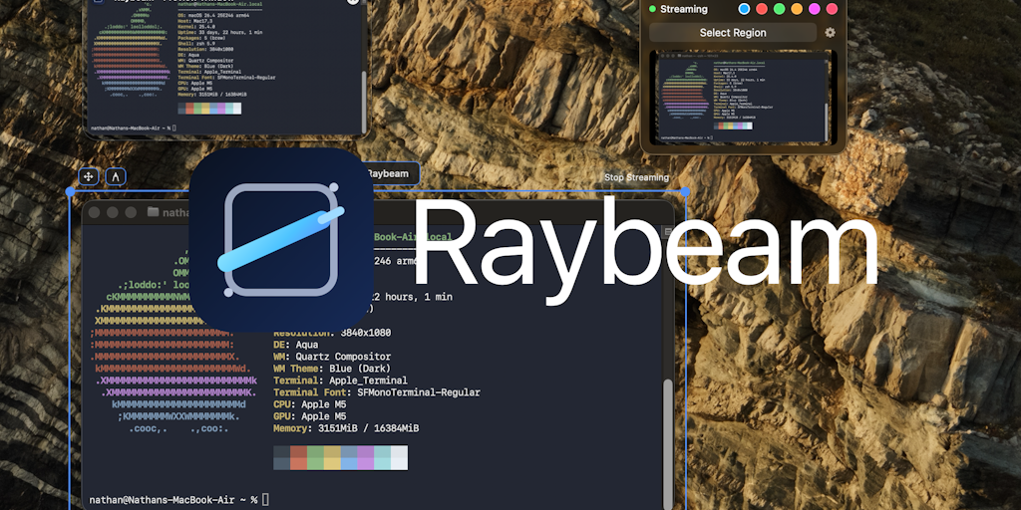
Task: Click "GPU: Apple M5" in the large Terminal
Action: pos(310,416)
